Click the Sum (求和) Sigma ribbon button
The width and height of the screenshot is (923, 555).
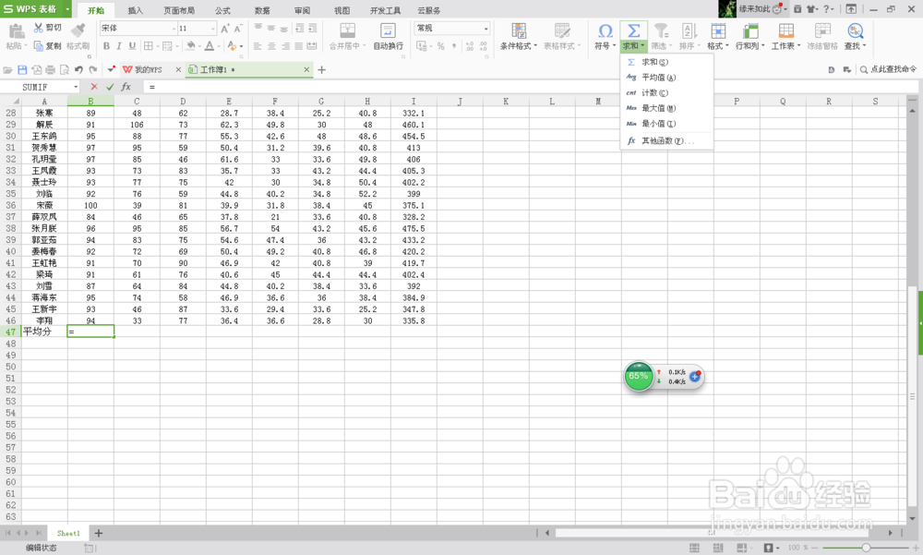coord(633,31)
